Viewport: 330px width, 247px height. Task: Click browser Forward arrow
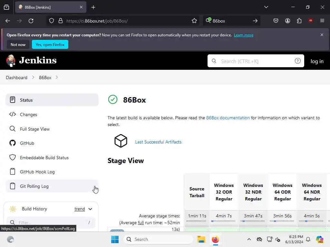tap(19, 21)
